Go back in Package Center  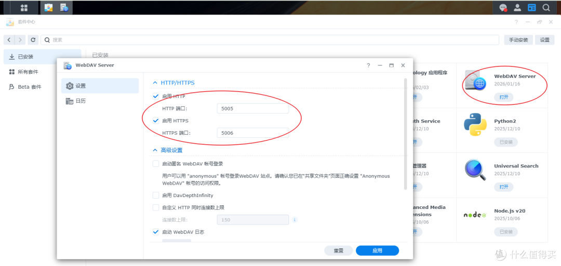click(x=9, y=40)
